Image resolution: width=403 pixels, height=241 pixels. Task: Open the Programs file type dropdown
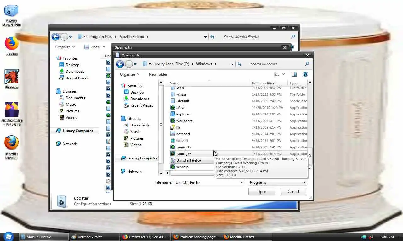coord(277,182)
